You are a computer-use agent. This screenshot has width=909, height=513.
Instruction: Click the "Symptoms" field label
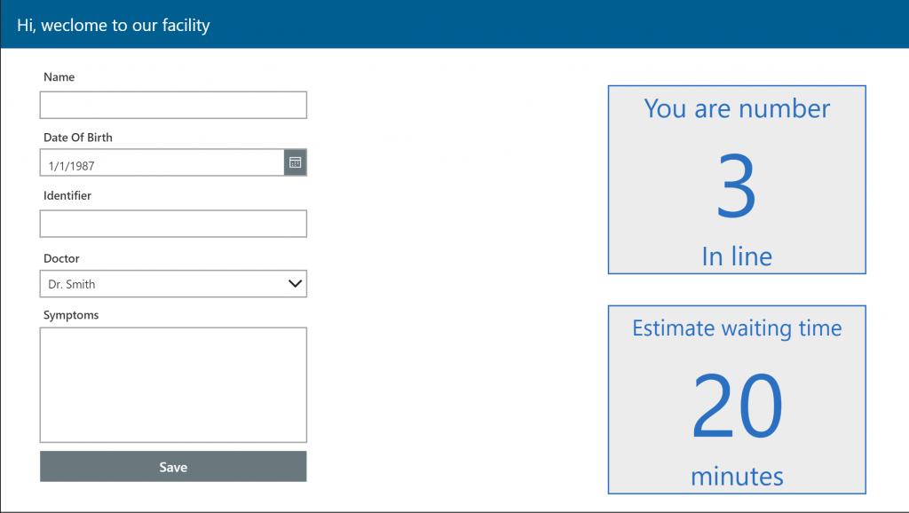pos(71,315)
